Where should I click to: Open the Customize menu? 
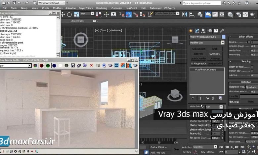(117, 8)
